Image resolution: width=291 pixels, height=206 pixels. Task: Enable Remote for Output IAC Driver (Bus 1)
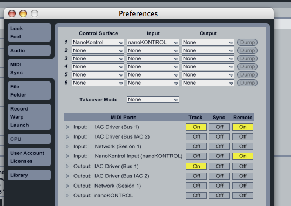(242, 166)
